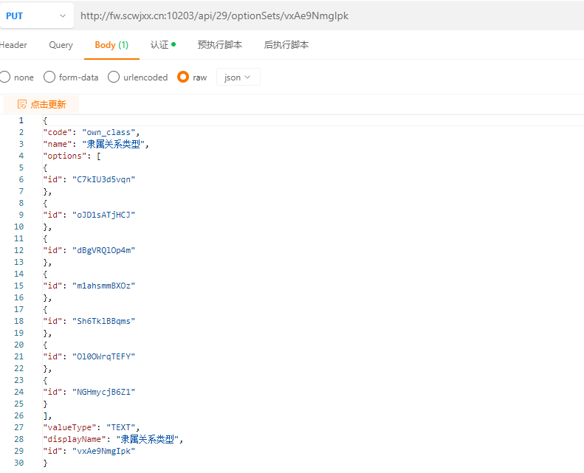Select the raw radio button

tap(183, 77)
